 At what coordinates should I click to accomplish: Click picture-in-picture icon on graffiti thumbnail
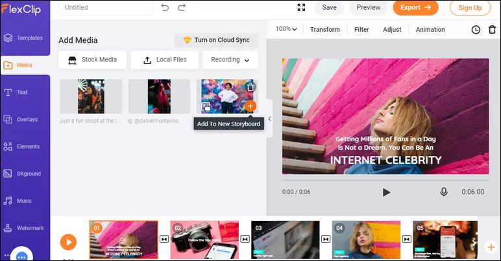[206, 106]
